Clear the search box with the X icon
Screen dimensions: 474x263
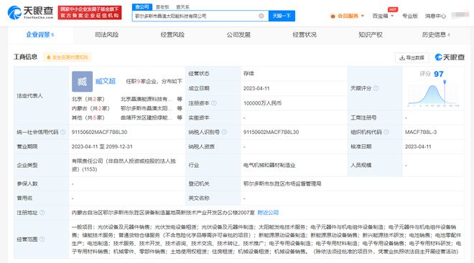(261, 16)
